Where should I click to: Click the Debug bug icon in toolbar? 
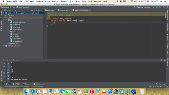coord(157,7)
